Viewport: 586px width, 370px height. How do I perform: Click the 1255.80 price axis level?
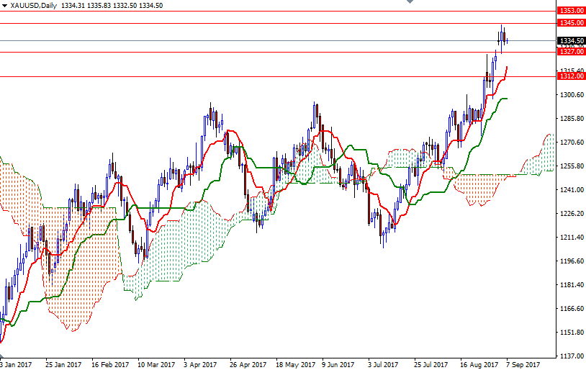point(571,166)
